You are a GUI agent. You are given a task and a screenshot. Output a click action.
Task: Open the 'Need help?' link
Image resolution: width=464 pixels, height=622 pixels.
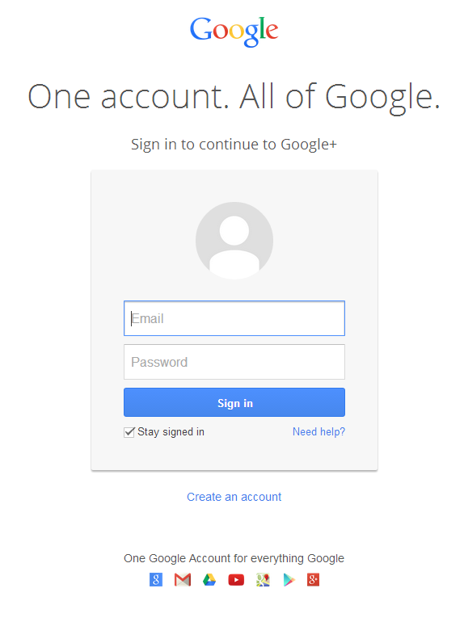[x=318, y=431]
